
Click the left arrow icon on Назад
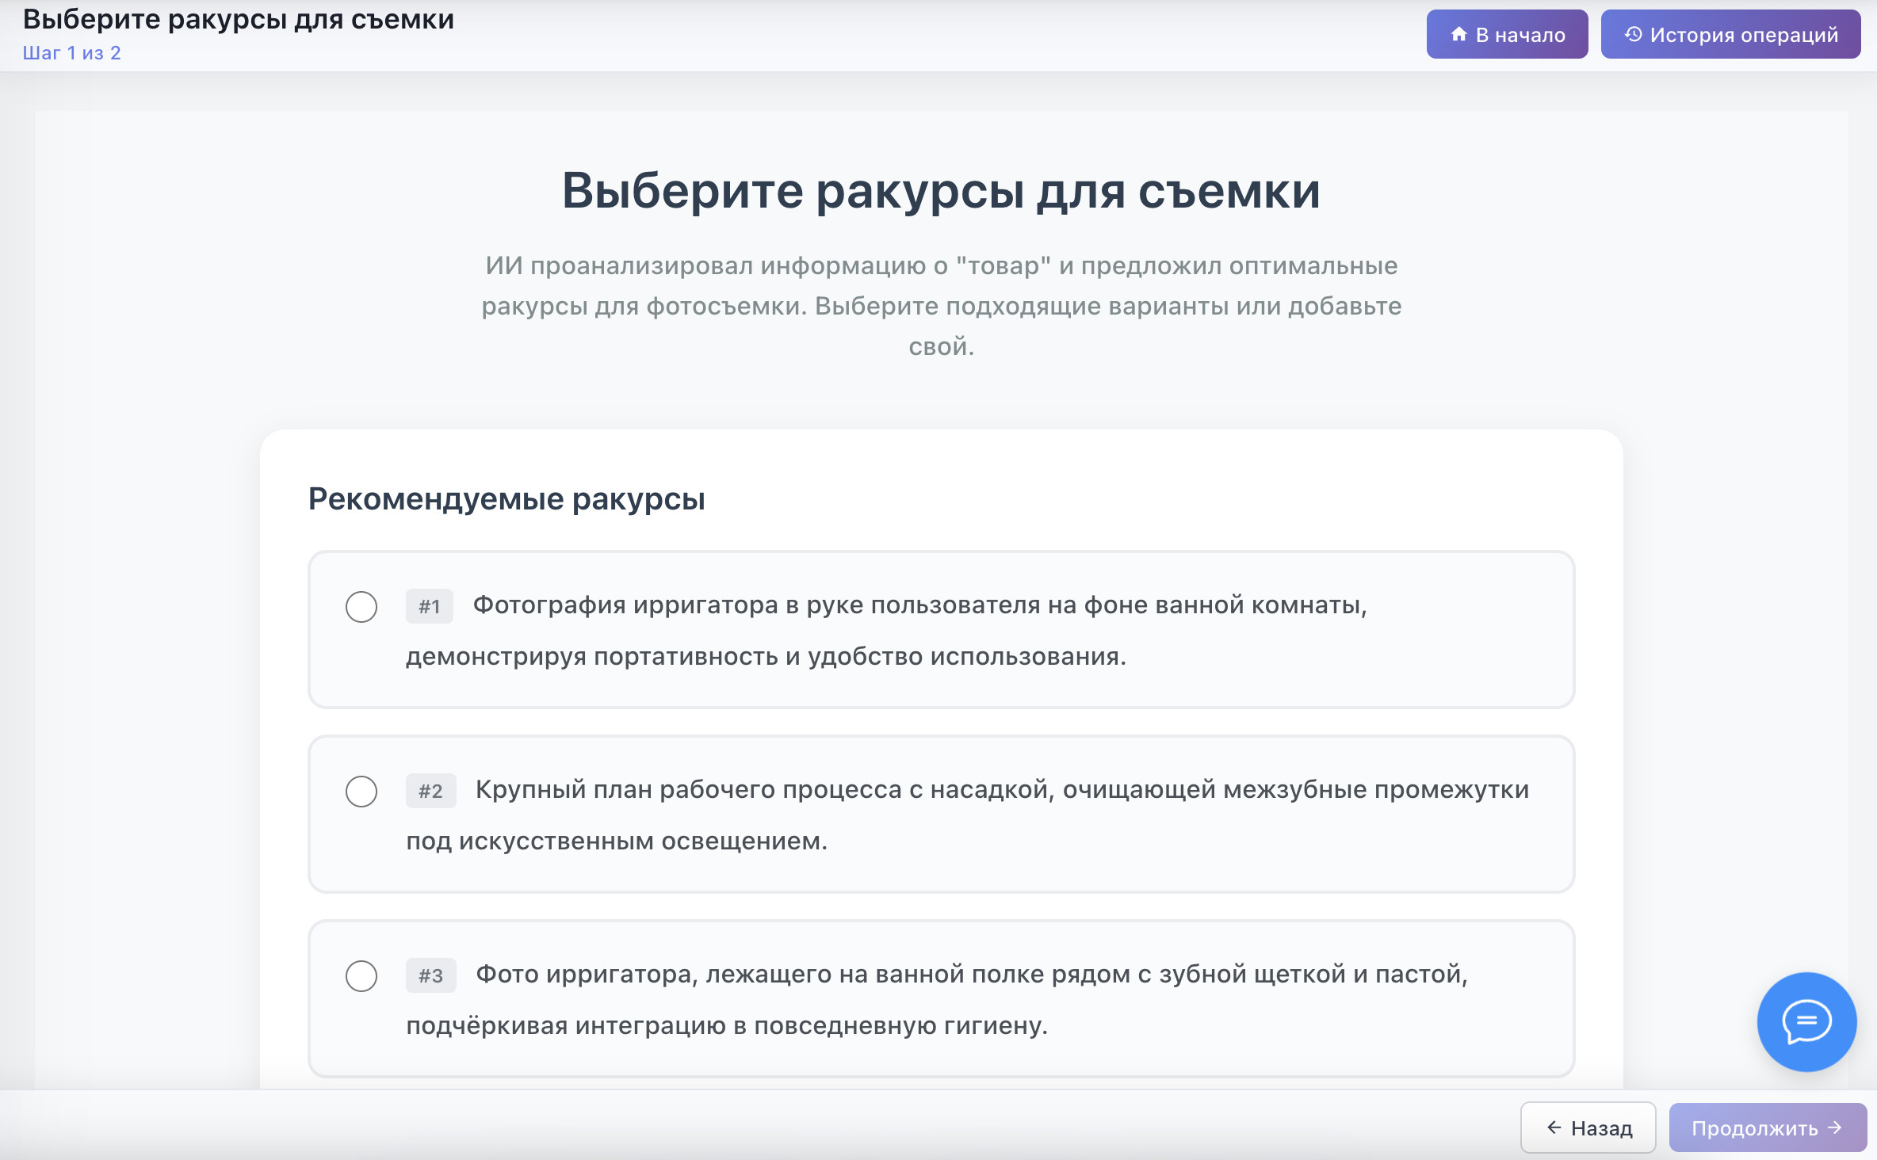point(1554,1128)
